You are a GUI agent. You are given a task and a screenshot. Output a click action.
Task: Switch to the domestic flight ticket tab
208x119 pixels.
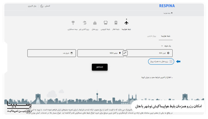(x=165, y=36)
